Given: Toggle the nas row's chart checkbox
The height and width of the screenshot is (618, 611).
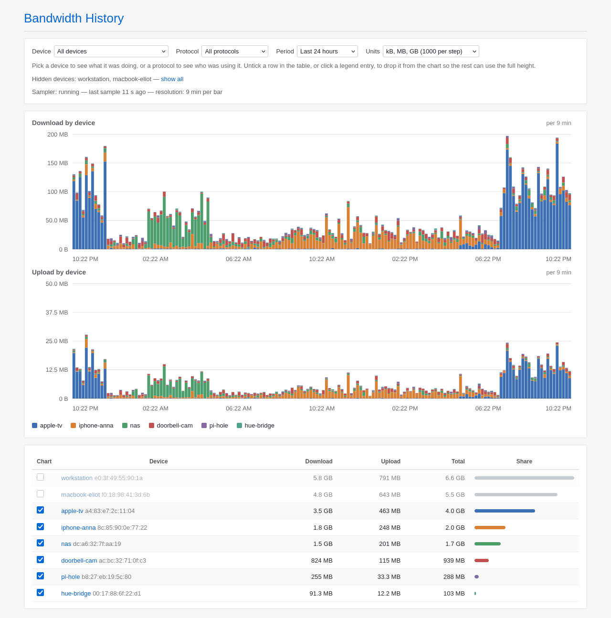Looking at the screenshot, I should point(41,543).
